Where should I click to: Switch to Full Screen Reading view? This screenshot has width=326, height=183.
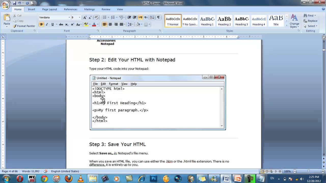coord(267,171)
